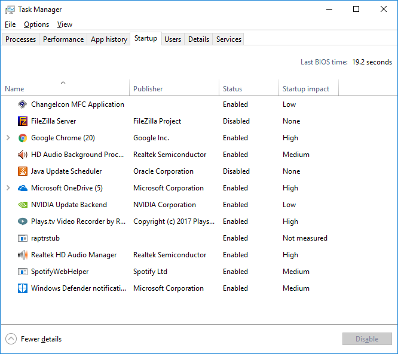Click the Fewer details link
Viewport: 398px width, 354px height.
point(41,339)
